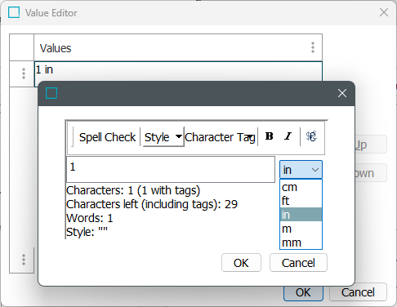The image size is (397, 307).
Task: Click the row handle dots beside 1 in
Action: (x=24, y=73)
